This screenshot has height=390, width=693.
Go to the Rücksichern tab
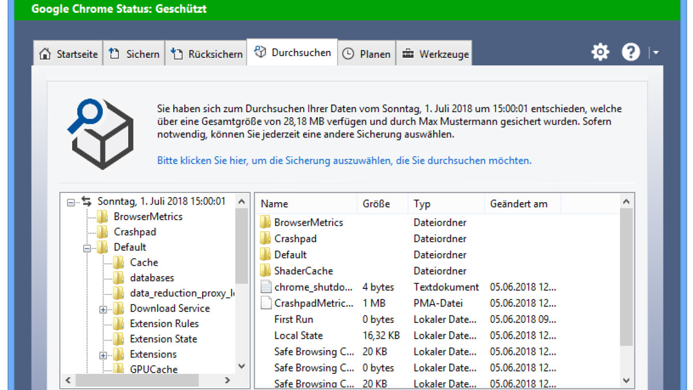207,54
